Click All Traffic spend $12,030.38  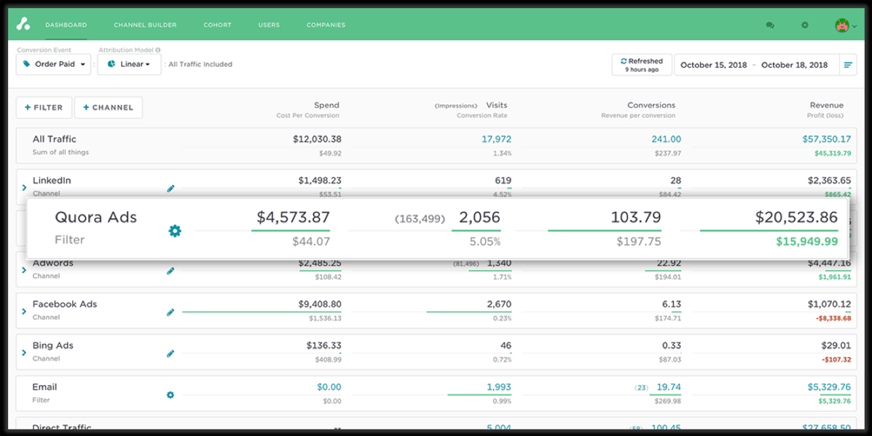[317, 140]
